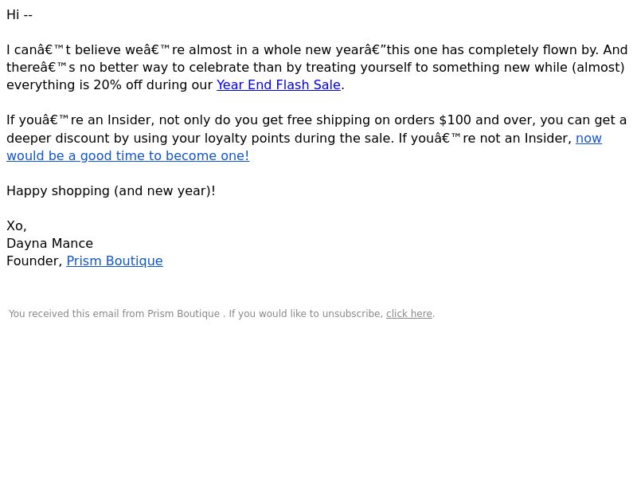Click 'would be a good time to become one!' line
637x478 pixels.
pos(128,156)
